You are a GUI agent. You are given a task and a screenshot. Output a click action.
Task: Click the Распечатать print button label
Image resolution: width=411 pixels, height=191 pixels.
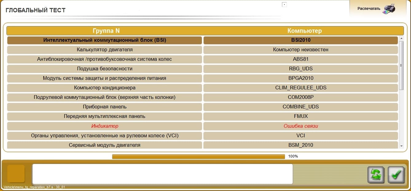[369, 9]
